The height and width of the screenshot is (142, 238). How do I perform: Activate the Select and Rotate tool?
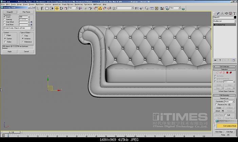point(61,8)
